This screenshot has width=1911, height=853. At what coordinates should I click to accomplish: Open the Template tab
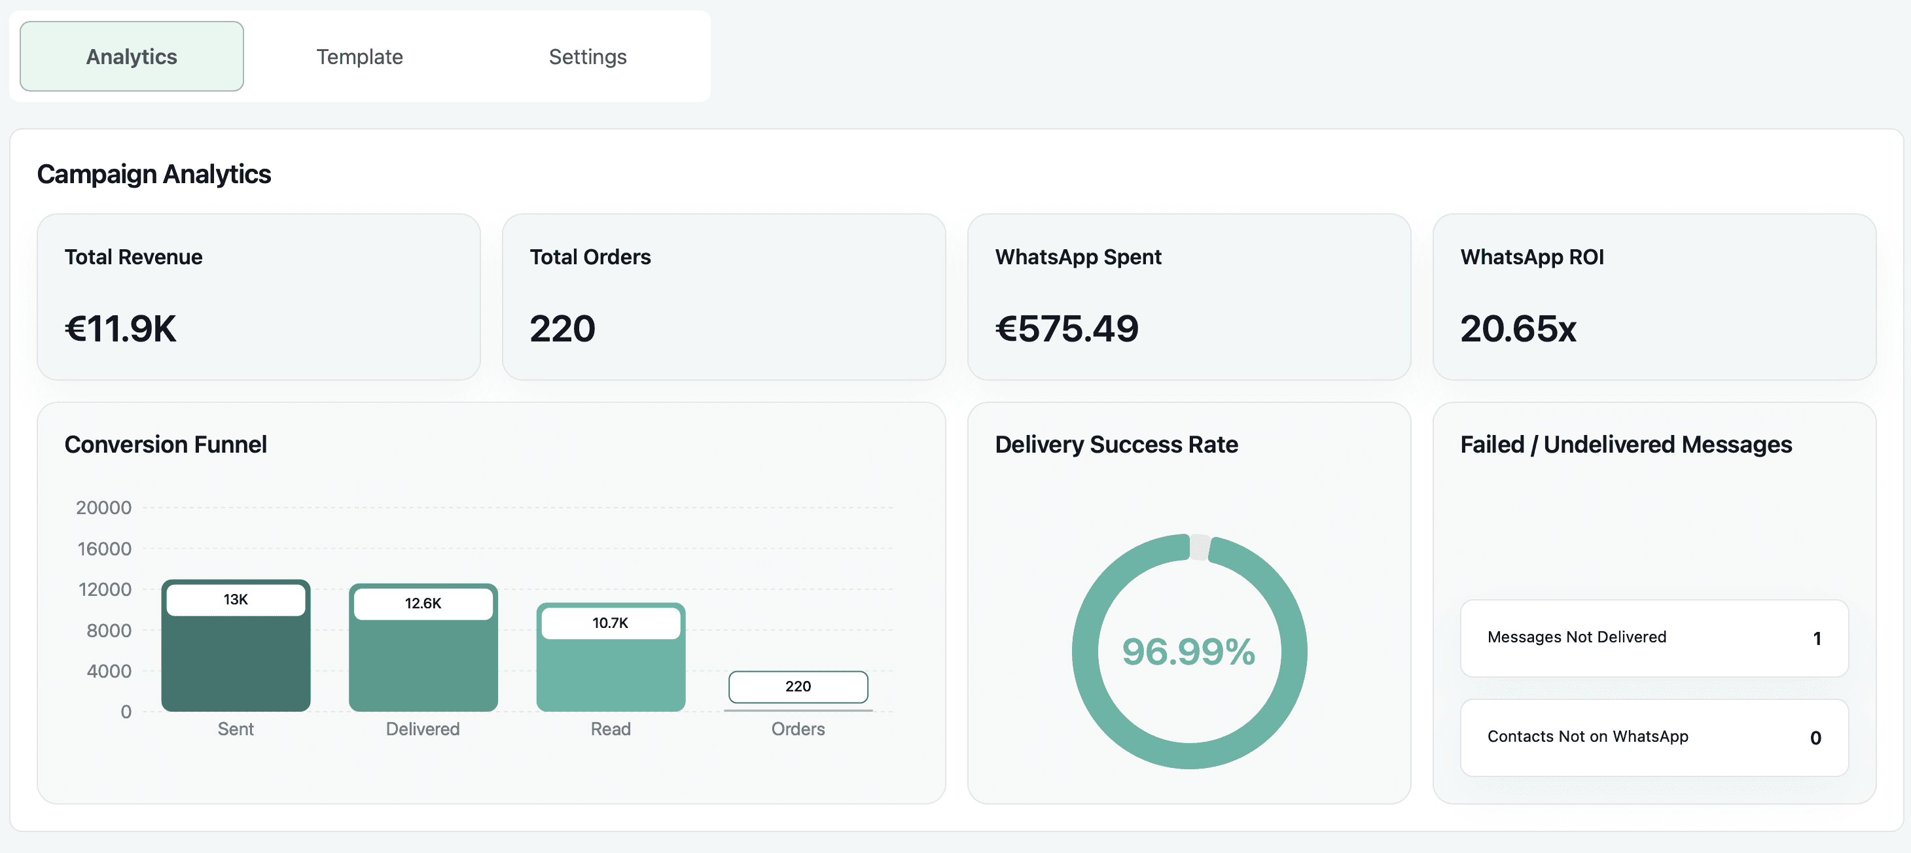pyautogui.click(x=359, y=56)
